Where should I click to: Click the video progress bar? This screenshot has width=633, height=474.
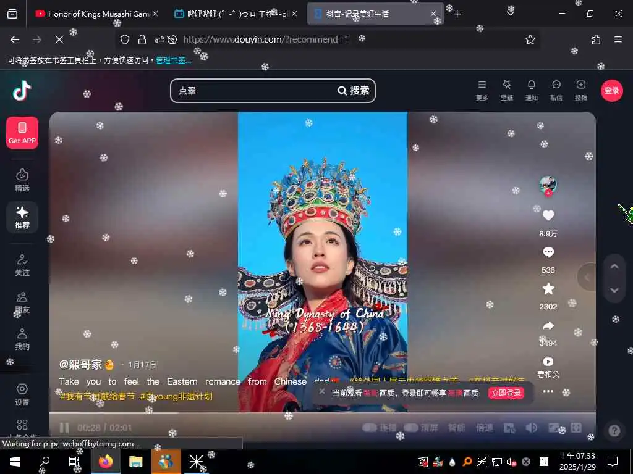click(x=323, y=413)
